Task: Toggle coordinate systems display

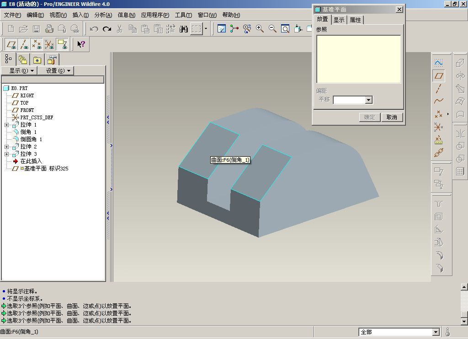Action: [49, 44]
